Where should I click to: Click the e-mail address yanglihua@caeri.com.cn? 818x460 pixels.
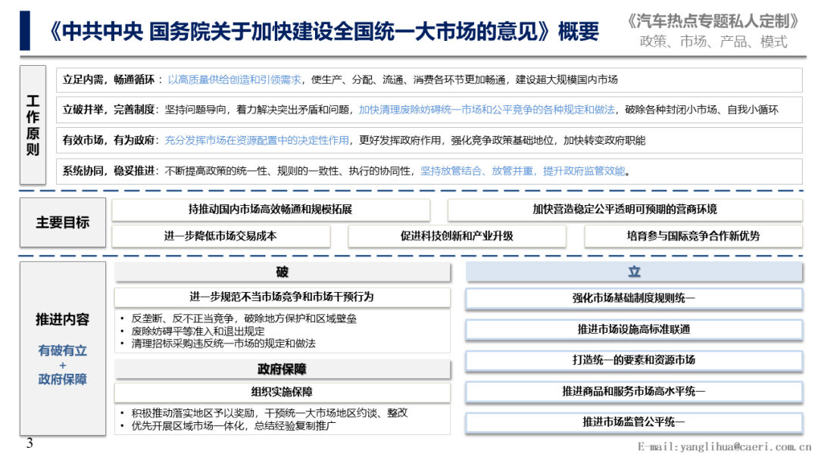click(x=745, y=446)
